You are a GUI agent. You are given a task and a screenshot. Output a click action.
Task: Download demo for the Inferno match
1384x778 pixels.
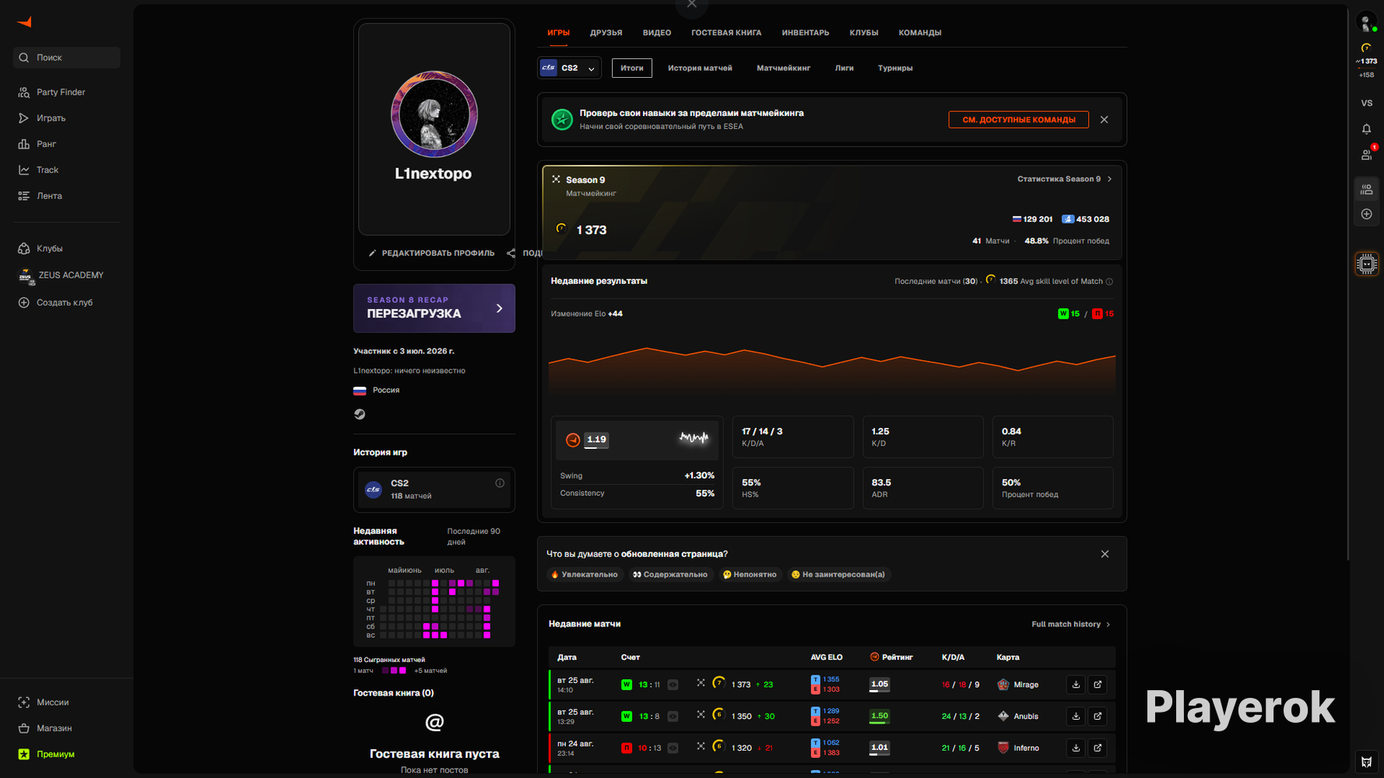click(x=1076, y=748)
